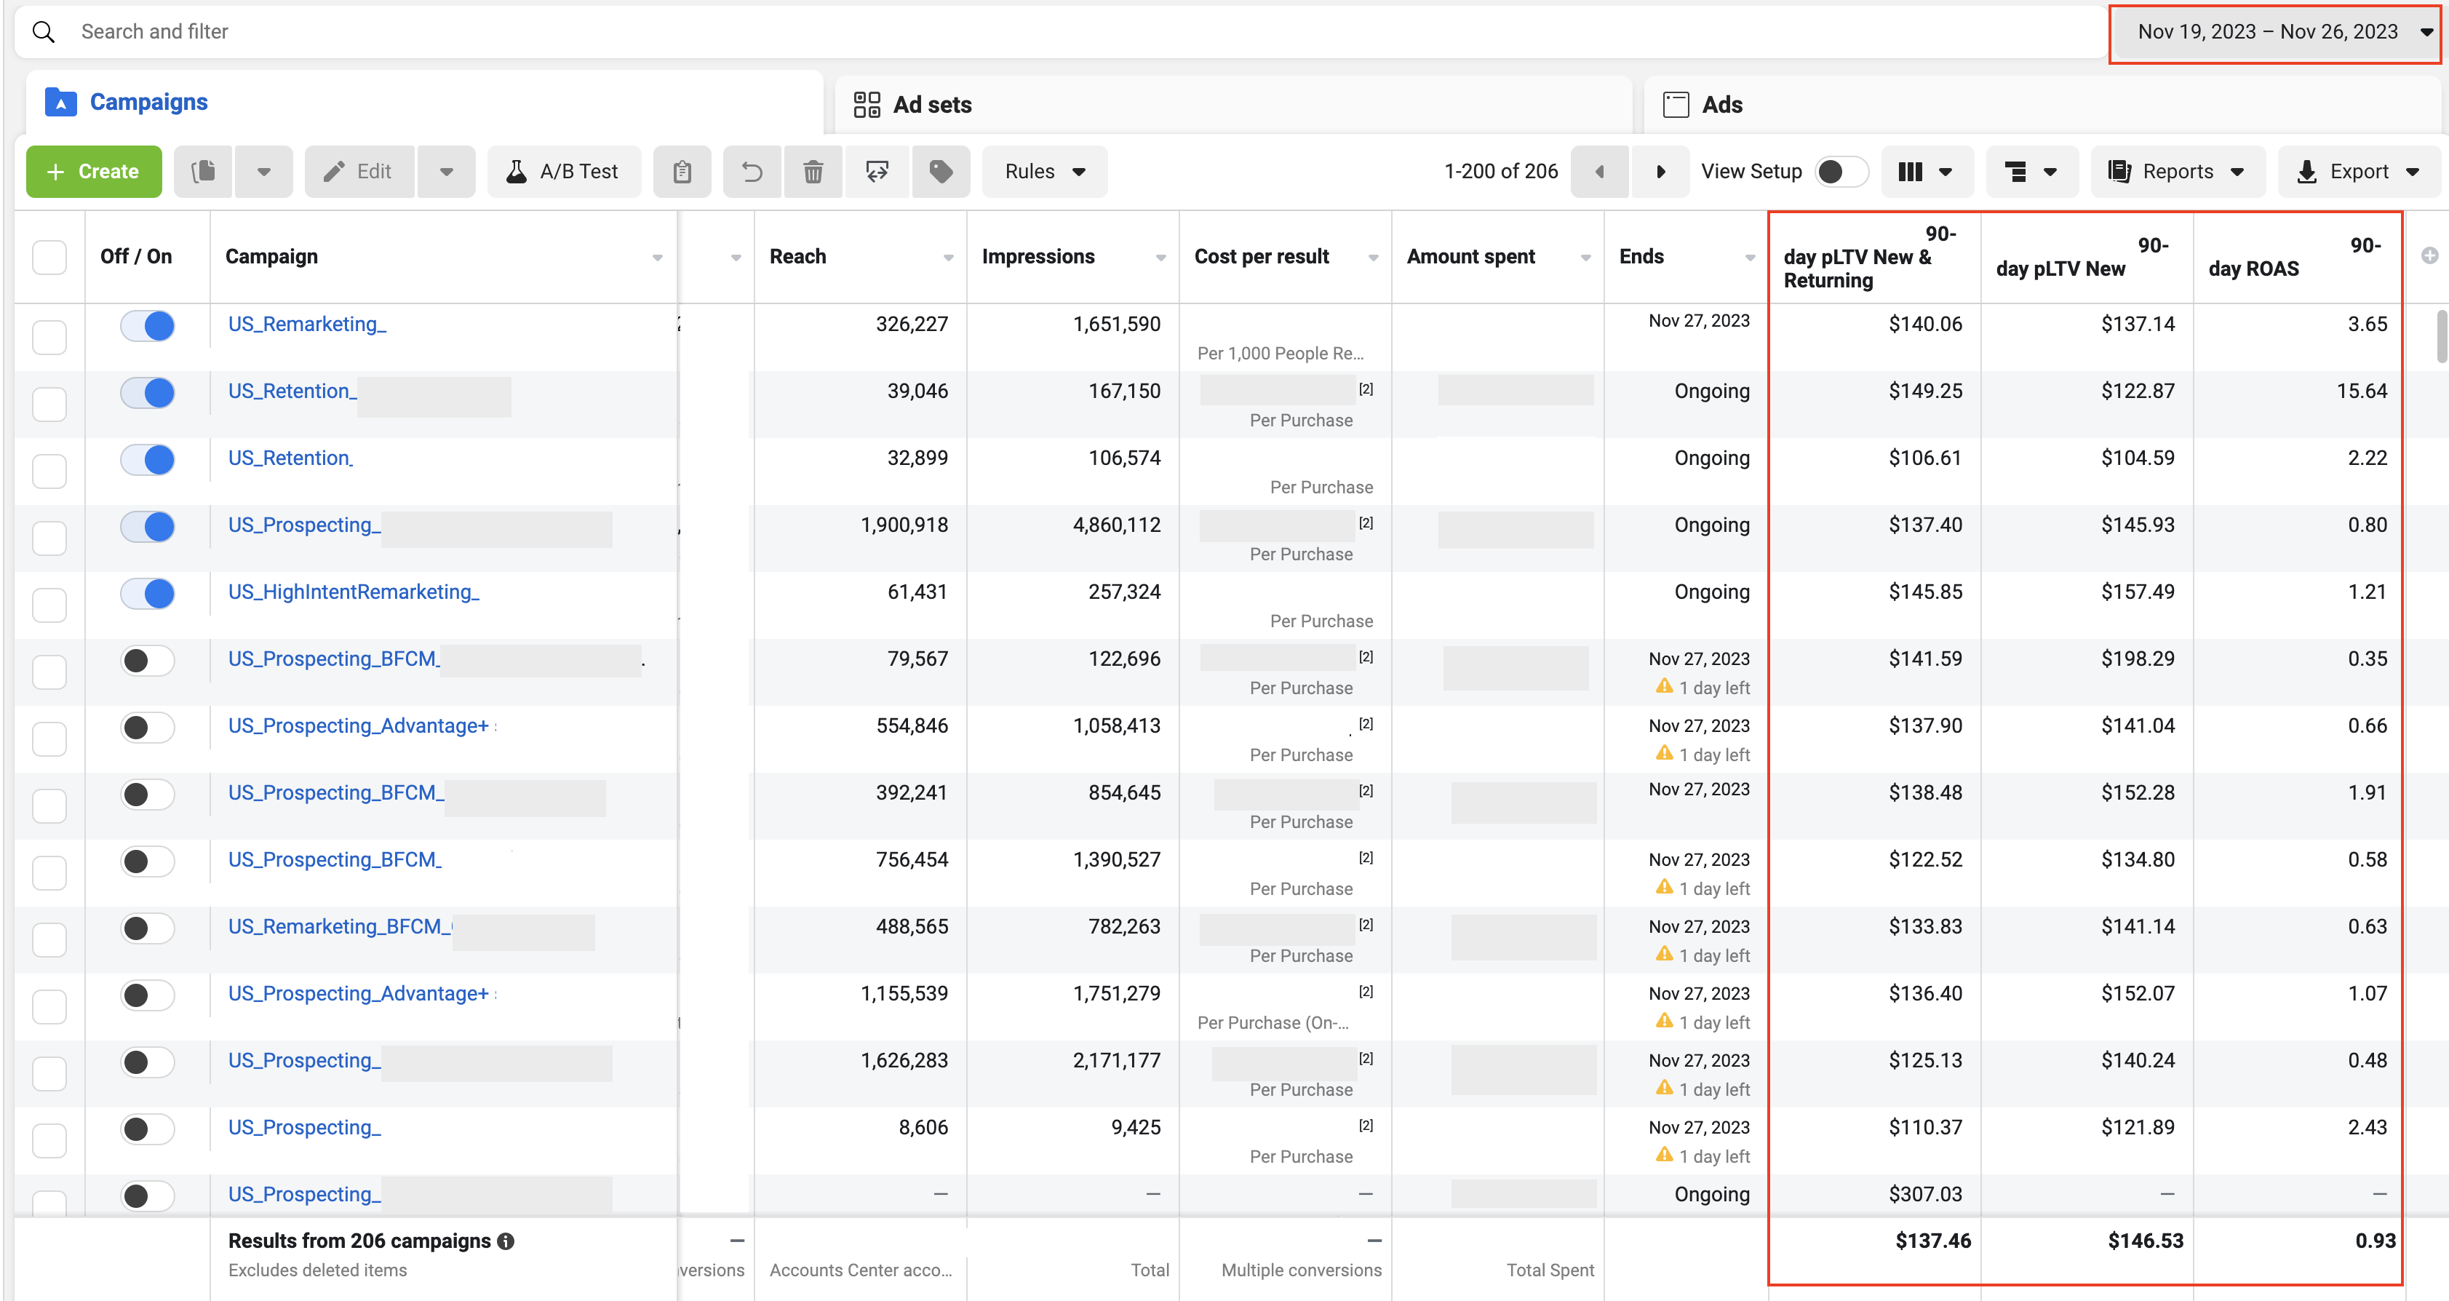This screenshot has height=1301, width=2449.
Task: Check the US_HighIntentRemarketing_ row checkbox
Action: (x=49, y=605)
